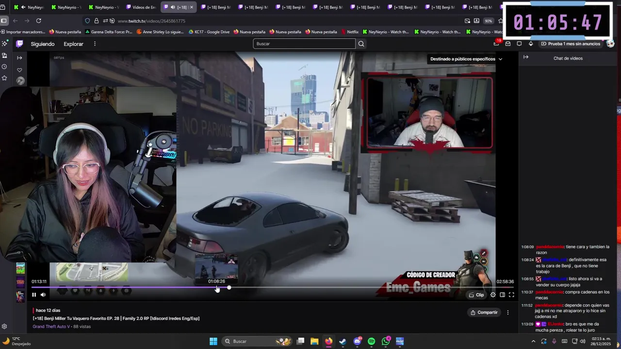Image resolution: width=621 pixels, height=349 pixels.
Task: Jump to chat timestamp 1:10:37
Action: (527, 292)
